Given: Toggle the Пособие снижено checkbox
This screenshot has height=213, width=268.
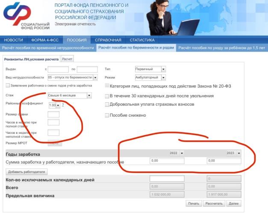Looking at the screenshot, I should (107, 115).
